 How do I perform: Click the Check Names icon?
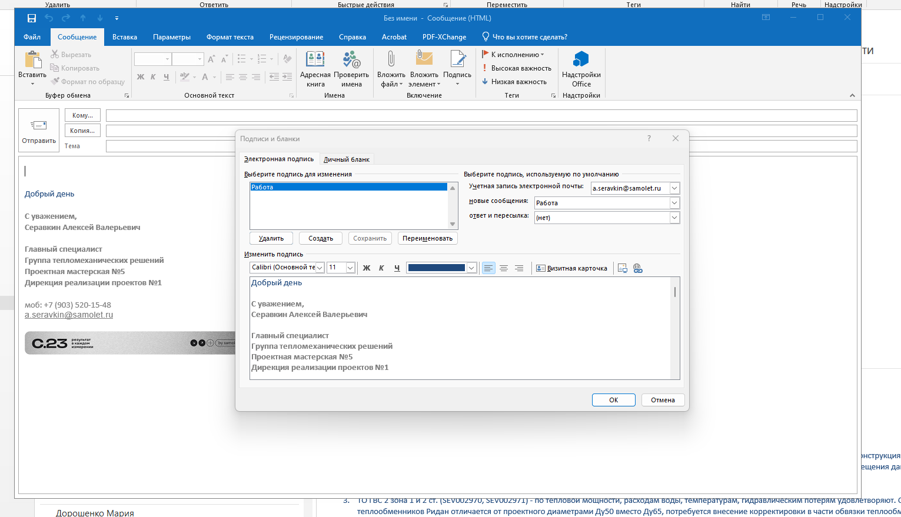point(351,59)
